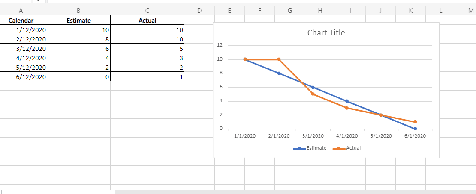The image size is (476, 194).
Task: Click the 6 label on vertical axis
Action: 221,87
